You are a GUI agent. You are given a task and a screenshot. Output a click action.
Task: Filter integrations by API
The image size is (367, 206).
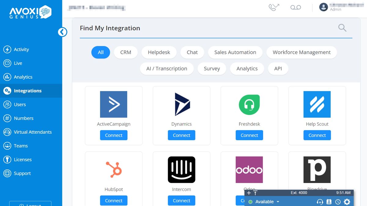278,69
